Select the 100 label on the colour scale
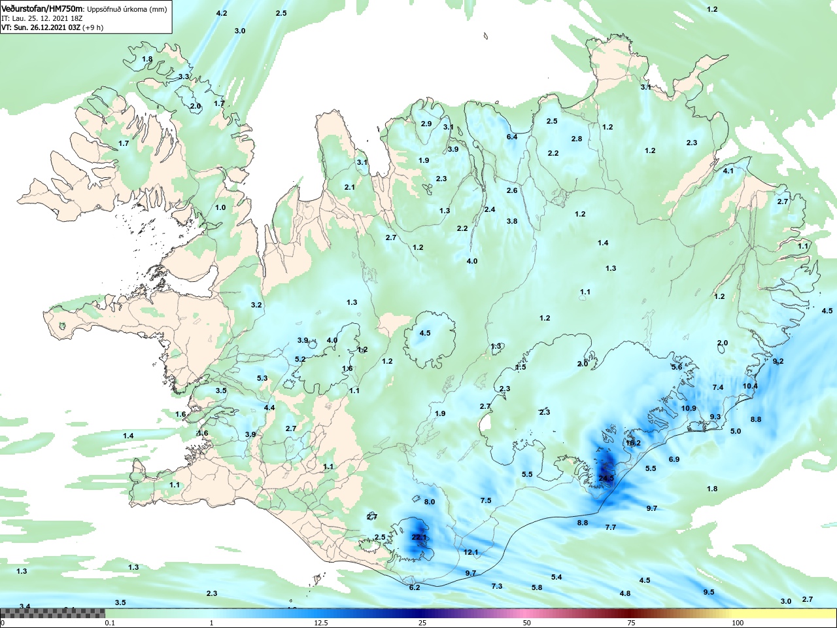This screenshot has height=628, width=837. pos(738,623)
